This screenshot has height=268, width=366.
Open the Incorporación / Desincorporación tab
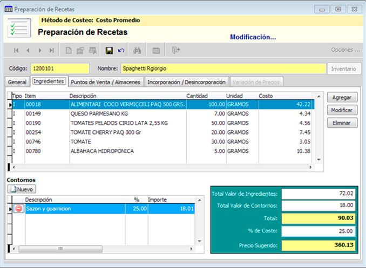[186, 82]
